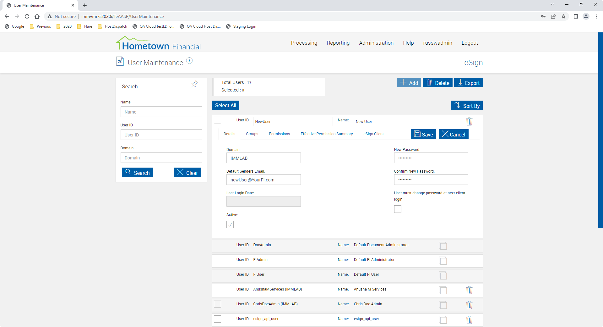This screenshot has width=603, height=327.
Task: Click the share page icon
Action: pos(553,16)
